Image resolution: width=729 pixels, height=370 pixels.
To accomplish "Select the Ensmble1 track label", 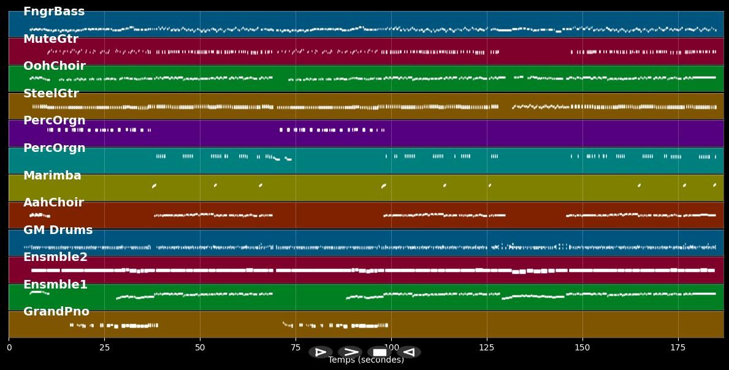I will pos(55,285).
